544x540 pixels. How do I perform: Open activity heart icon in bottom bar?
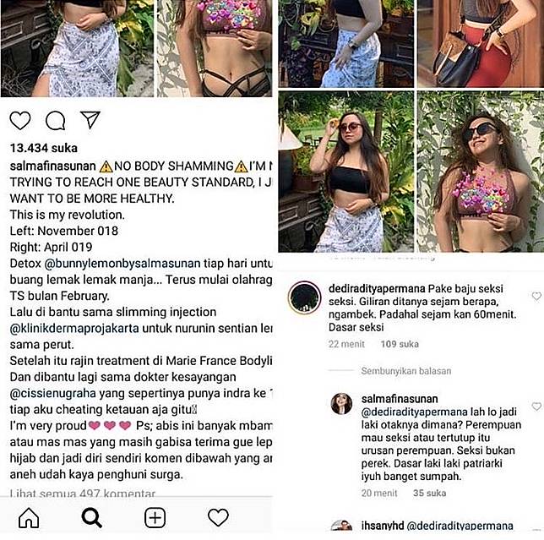tap(218, 517)
